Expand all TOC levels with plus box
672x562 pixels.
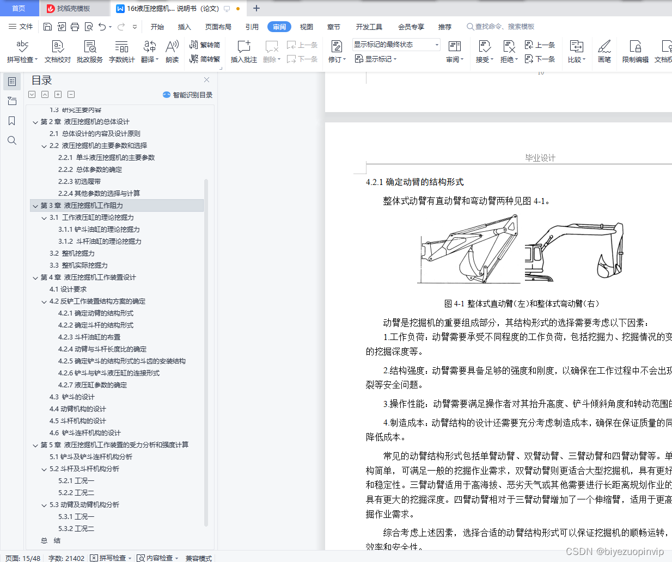point(58,95)
